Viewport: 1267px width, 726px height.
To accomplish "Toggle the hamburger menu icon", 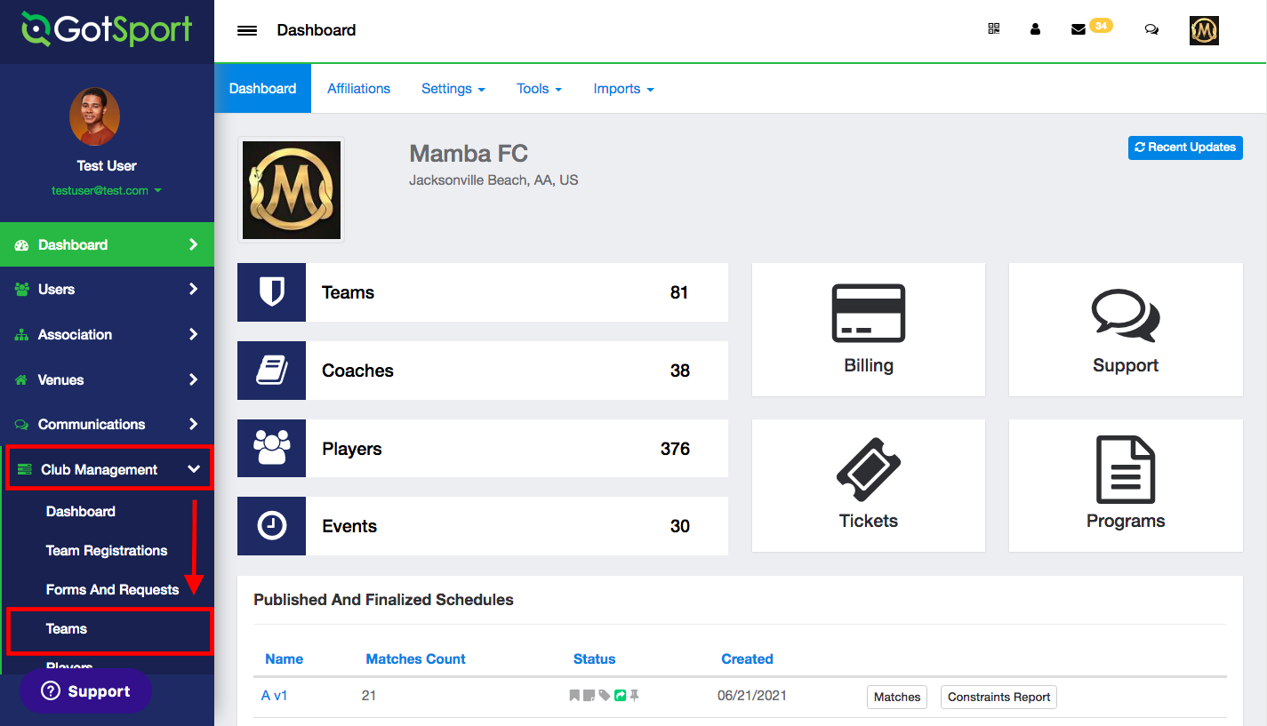I will pyautogui.click(x=247, y=30).
